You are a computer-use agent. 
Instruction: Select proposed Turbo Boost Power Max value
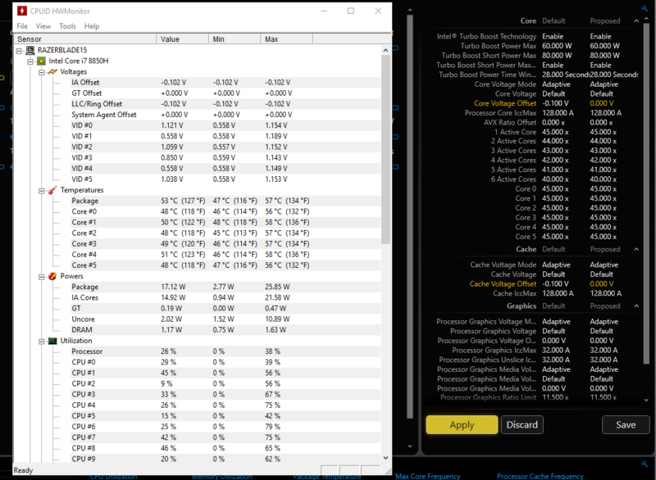(605, 46)
